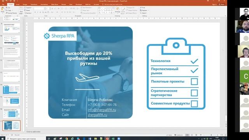Click the PowerPoint icon on the taskbar
This screenshot has height=140, width=249.
click(x=107, y=138)
